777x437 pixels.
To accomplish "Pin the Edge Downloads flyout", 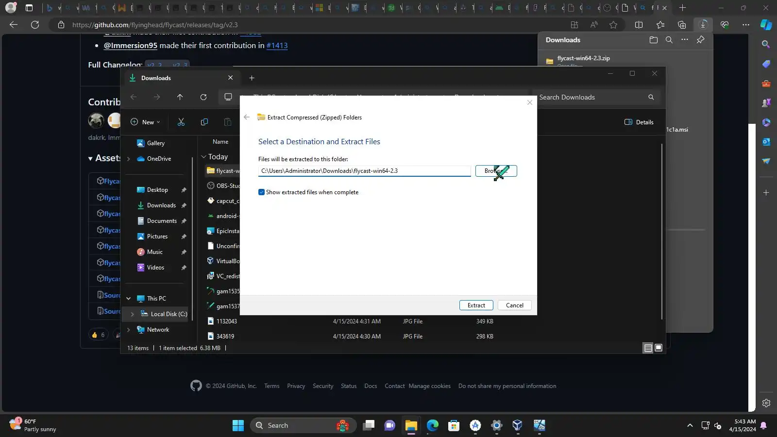I will click(700, 40).
